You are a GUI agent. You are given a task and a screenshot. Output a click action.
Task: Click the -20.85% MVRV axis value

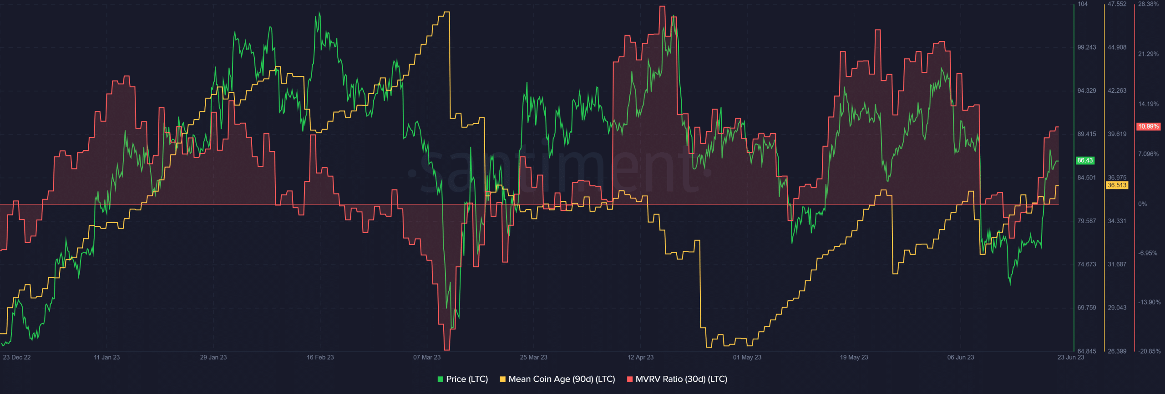click(1149, 351)
